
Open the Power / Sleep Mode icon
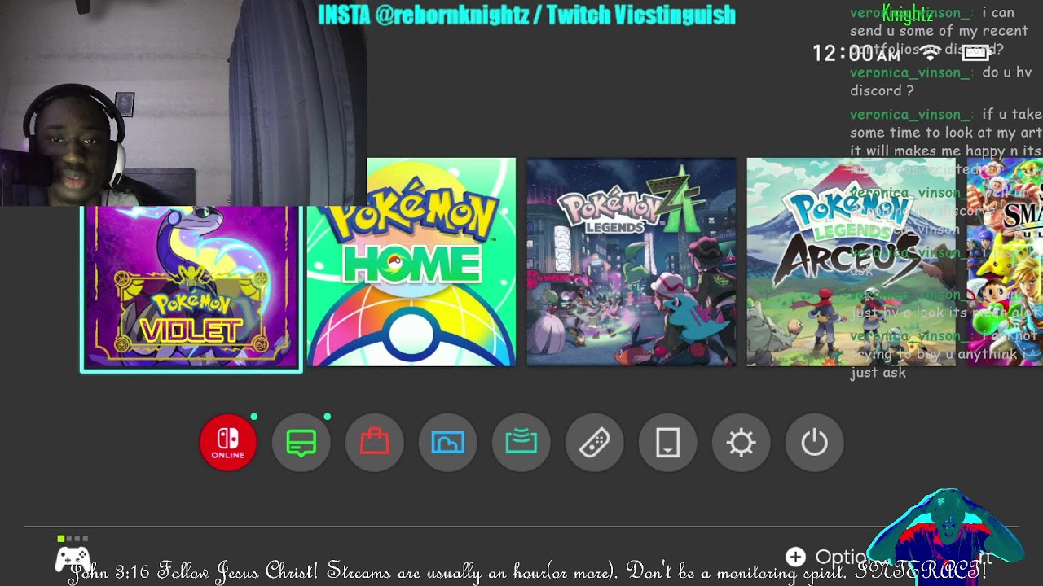pos(815,442)
